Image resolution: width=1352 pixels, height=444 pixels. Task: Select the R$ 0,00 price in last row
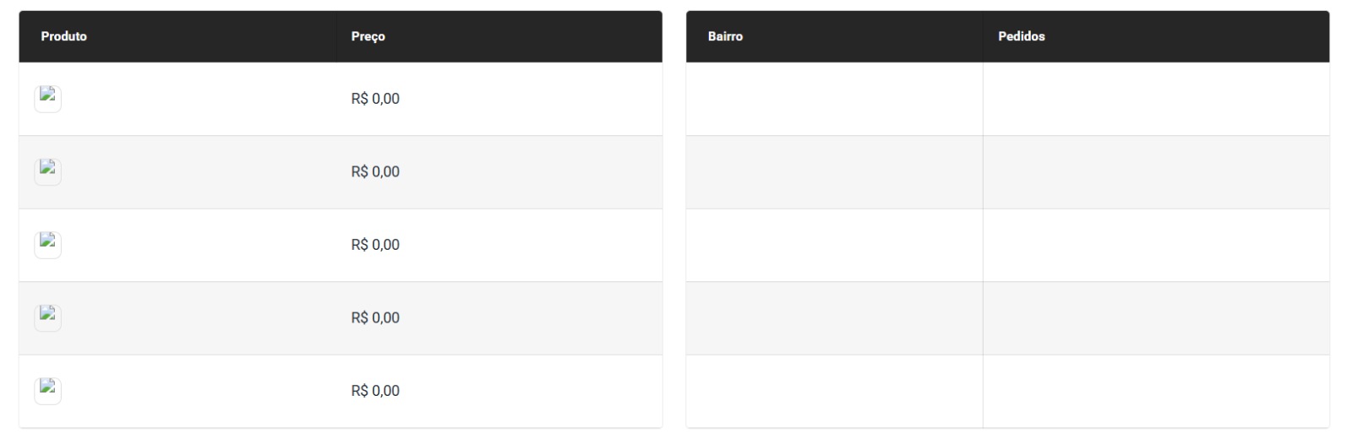tap(375, 391)
